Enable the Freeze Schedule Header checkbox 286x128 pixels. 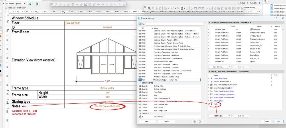(6, 8)
